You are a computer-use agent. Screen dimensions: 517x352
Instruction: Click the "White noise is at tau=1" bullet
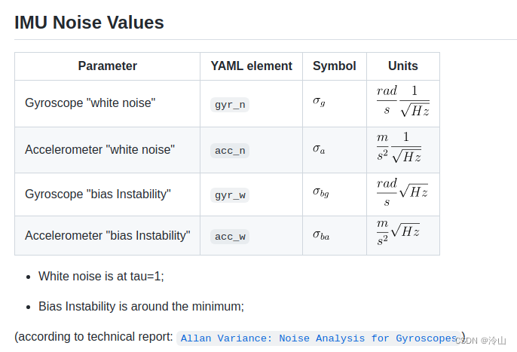(x=101, y=277)
